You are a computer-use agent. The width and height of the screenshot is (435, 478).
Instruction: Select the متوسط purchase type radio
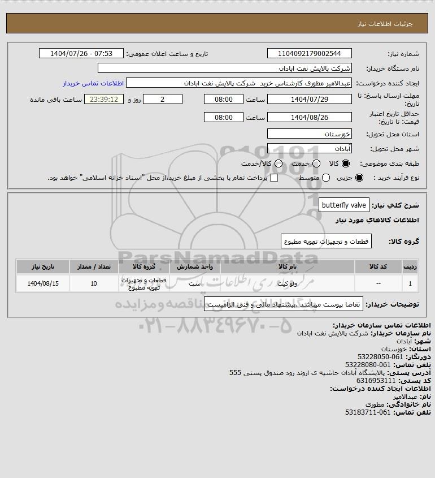point(326,178)
